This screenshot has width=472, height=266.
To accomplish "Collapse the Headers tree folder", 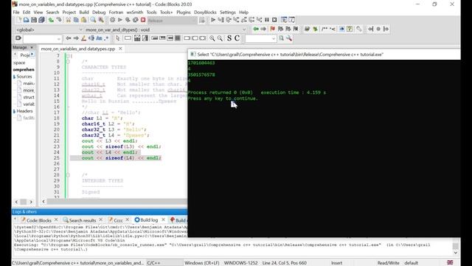I will point(14,112).
